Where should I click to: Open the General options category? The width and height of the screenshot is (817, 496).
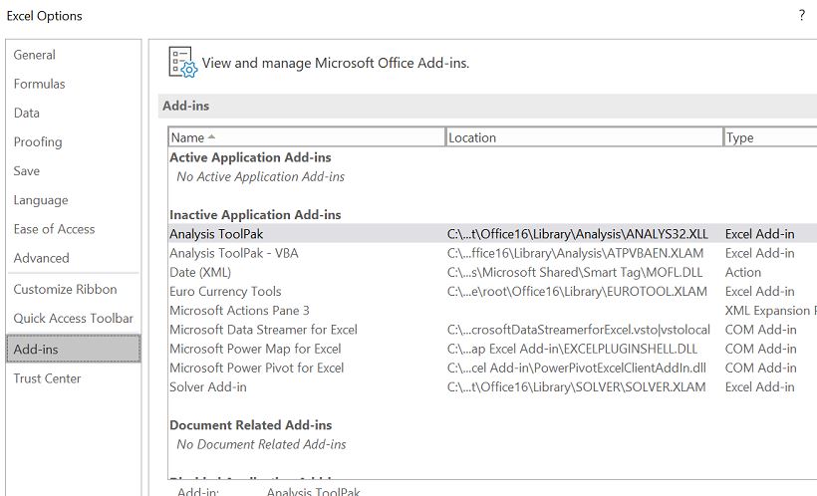[x=35, y=55]
